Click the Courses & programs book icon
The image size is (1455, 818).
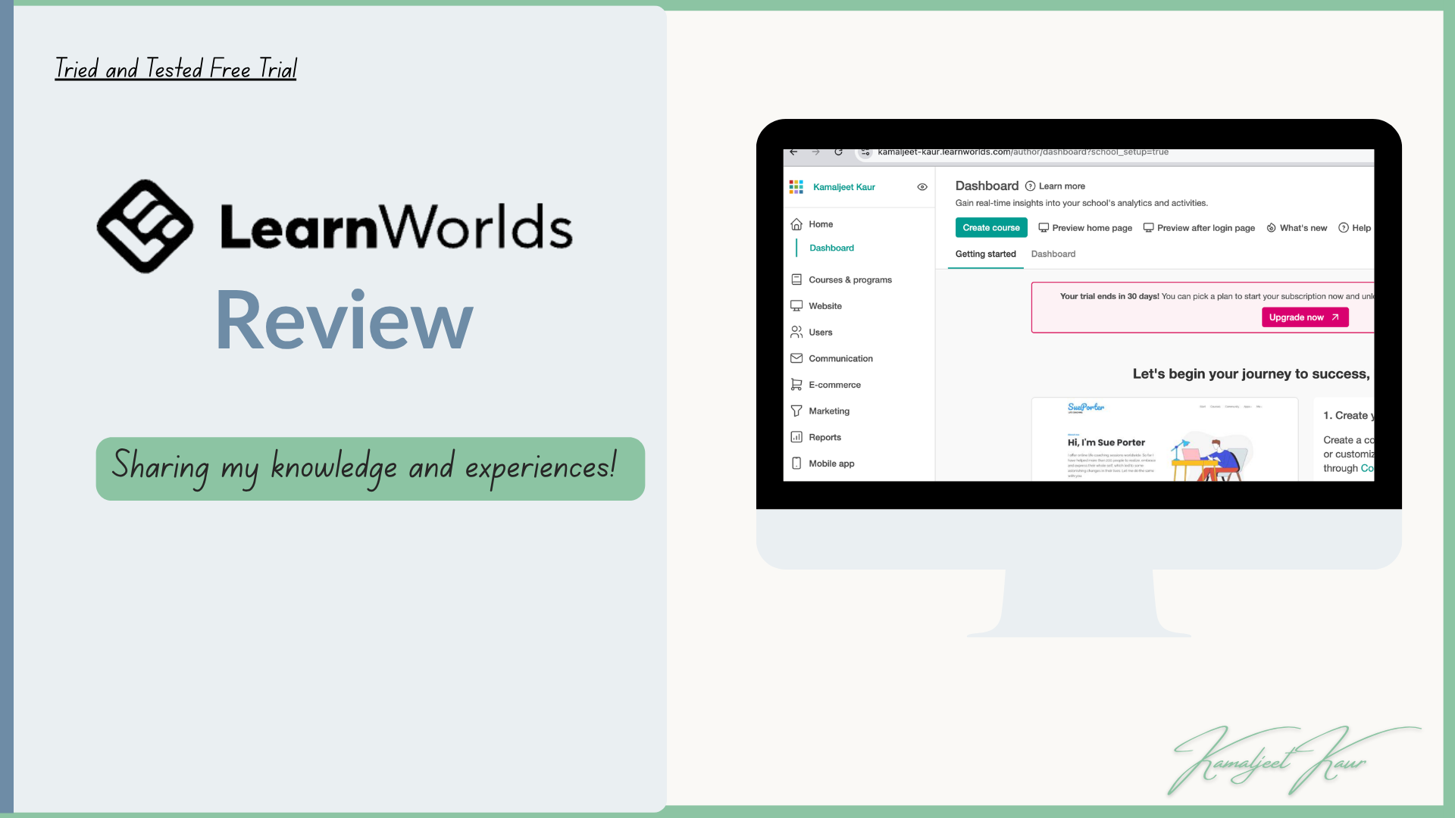click(796, 279)
